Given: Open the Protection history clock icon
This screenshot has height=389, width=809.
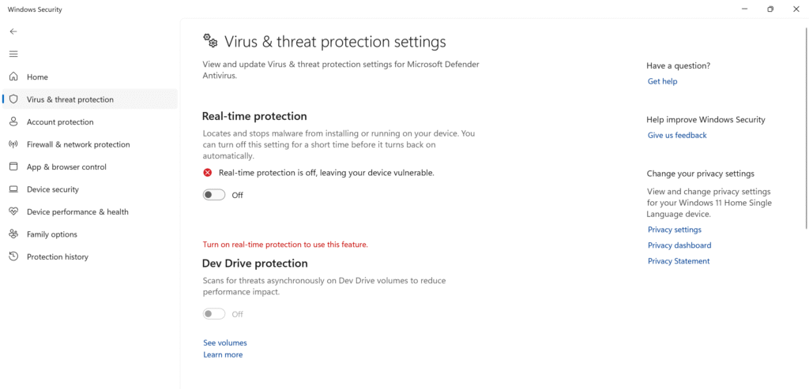Looking at the screenshot, I should pyautogui.click(x=13, y=256).
